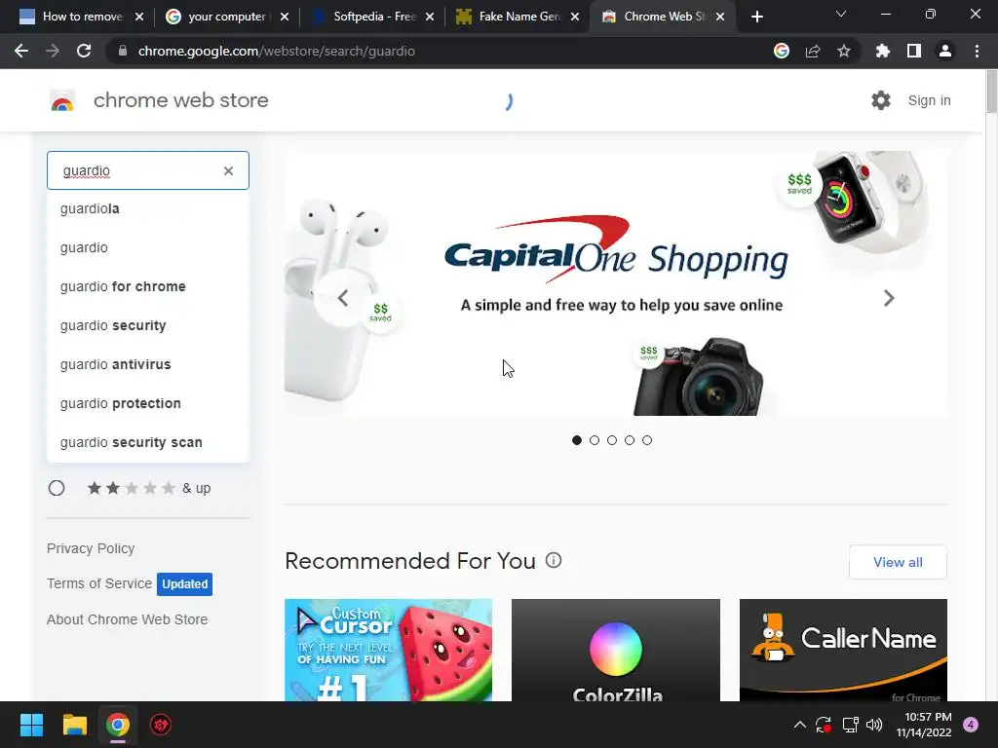Choose plain guardio suggestion
The width and height of the screenshot is (998, 748).
[148, 247]
